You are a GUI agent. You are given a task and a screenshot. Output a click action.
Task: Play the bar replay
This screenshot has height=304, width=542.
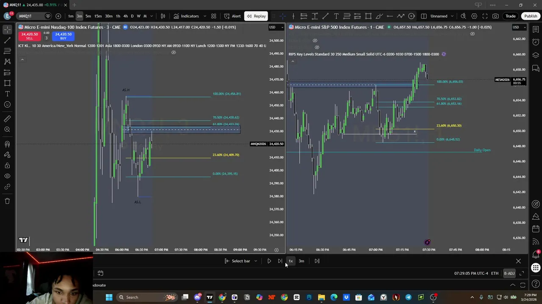coord(269,261)
